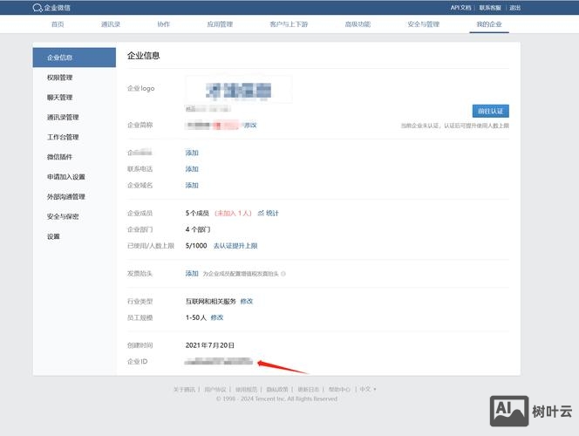Image resolution: width=579 pixels, height=436 pixels.
Task: Select 企业信息 in the sidebar
Action: (74, 58)
